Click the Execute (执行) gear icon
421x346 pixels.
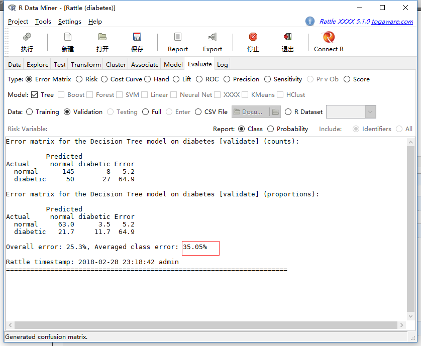pyautogui.click(x=27, y=37)
